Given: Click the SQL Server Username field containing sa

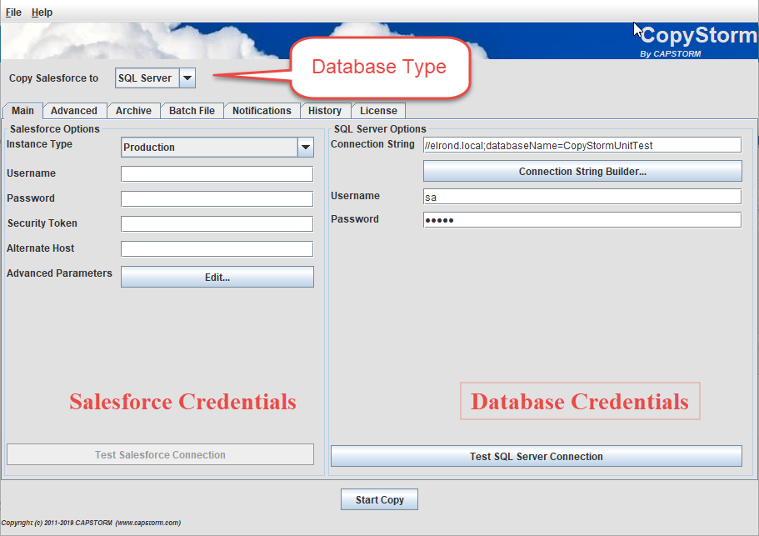Looking at the screenshot, I should 582,197.
